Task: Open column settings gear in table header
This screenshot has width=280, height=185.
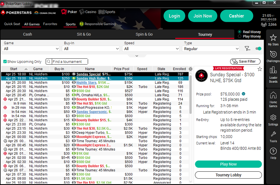Action: (x=190, y=69)
